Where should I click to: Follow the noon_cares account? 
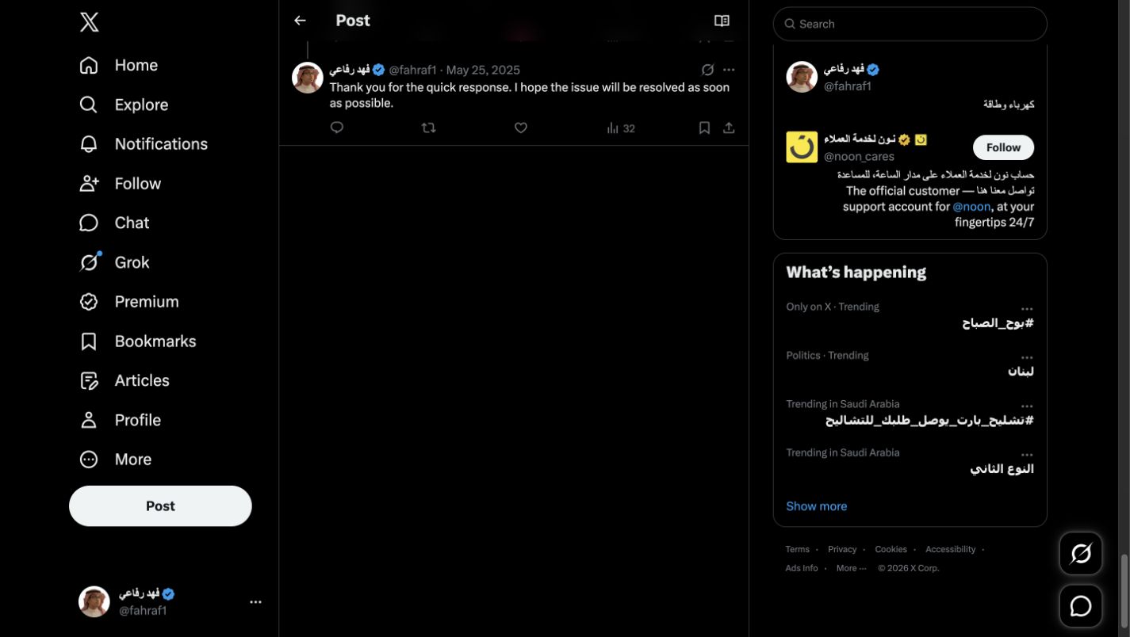tap(1003, 147)
